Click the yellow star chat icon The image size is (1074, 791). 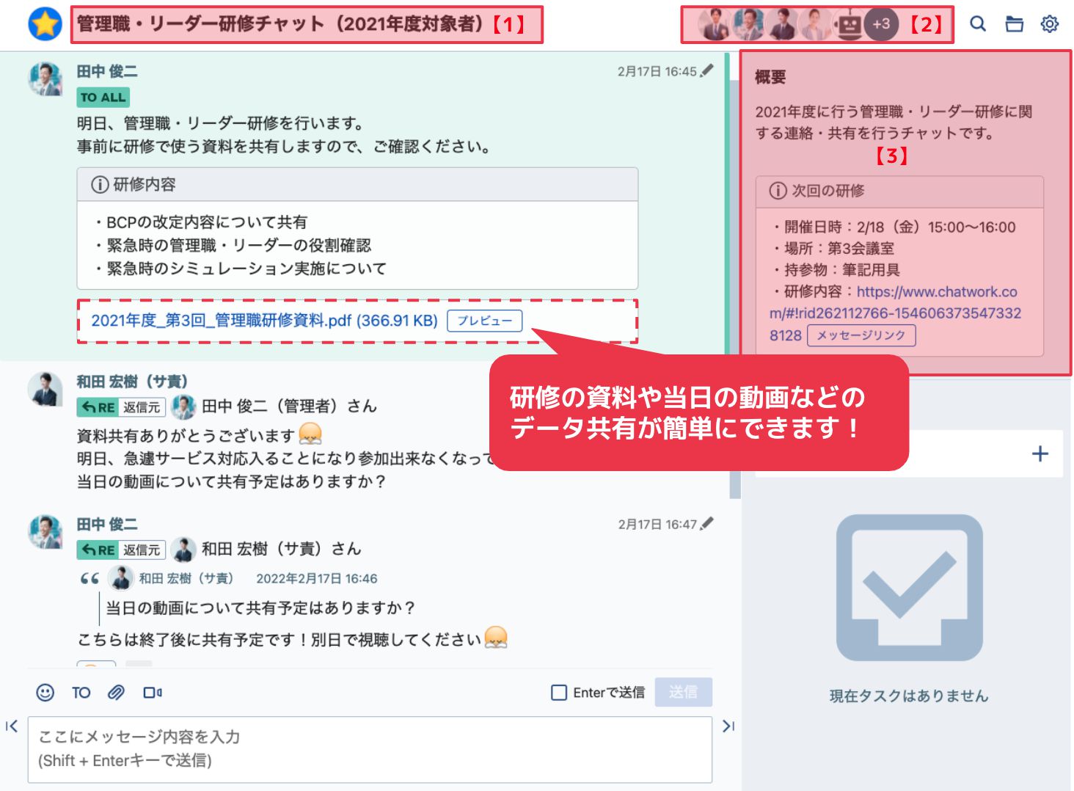pos(45,24)
